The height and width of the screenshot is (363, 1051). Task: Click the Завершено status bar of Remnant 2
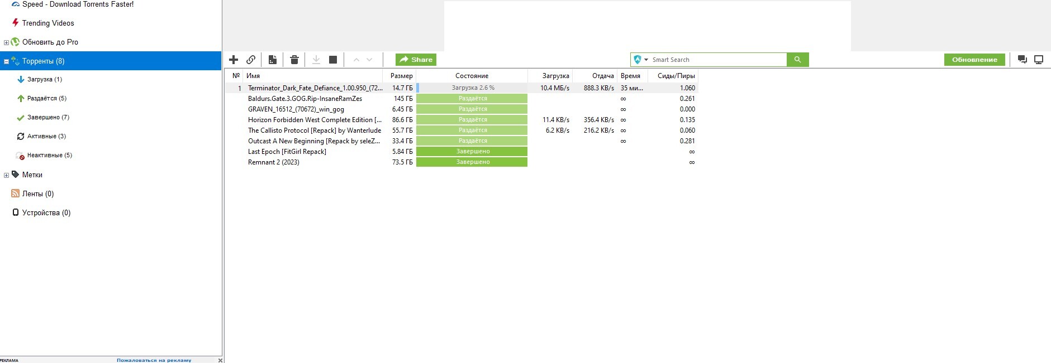[x=472, y=162]
